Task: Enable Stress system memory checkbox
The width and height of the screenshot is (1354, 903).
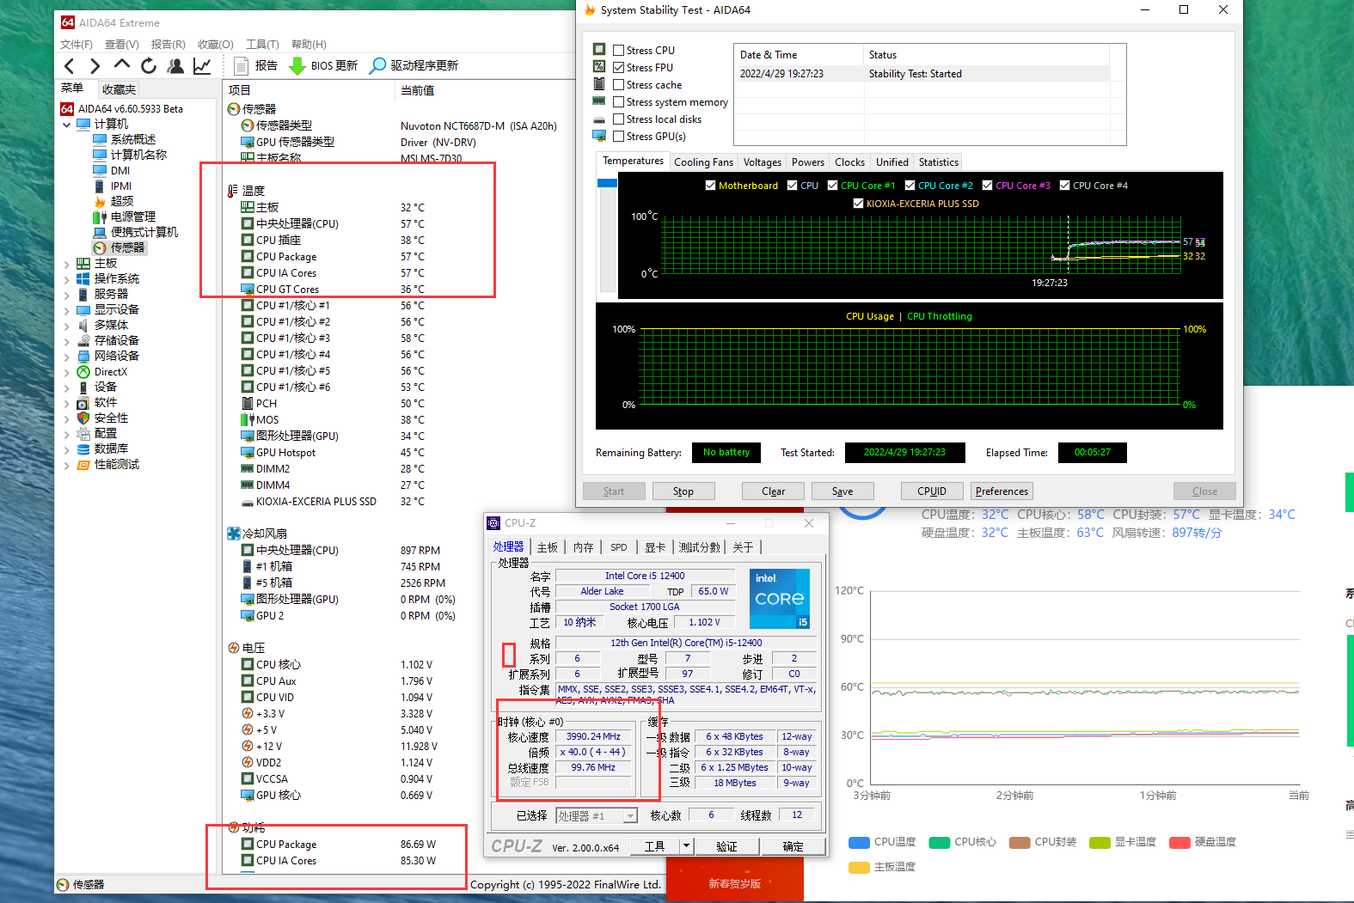Action: 619,101
